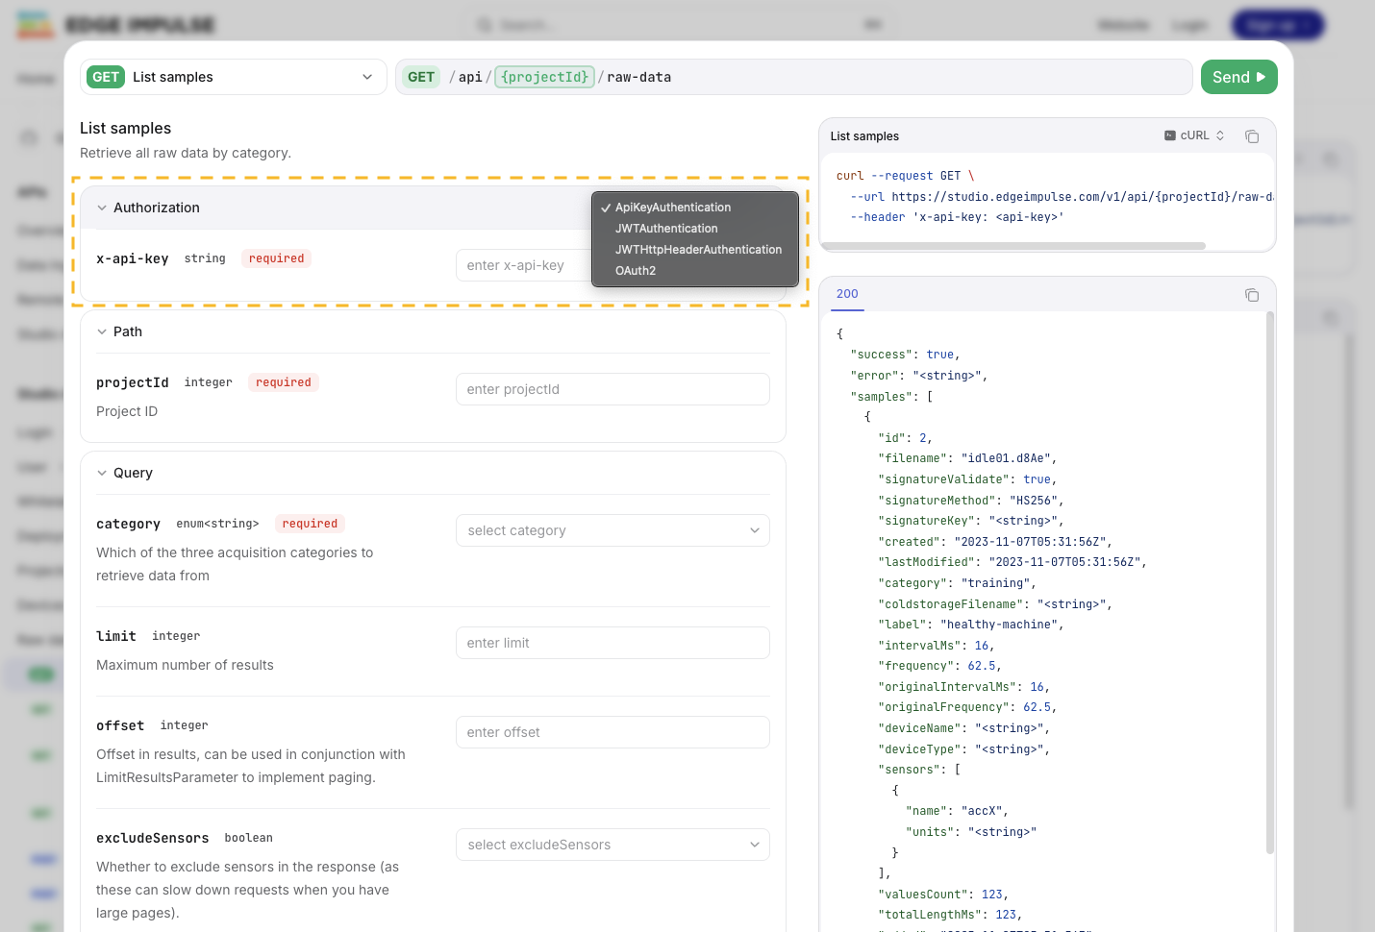Switch code language from cURL
Screen dimensions: 1375x932
tap(1194, 135)
